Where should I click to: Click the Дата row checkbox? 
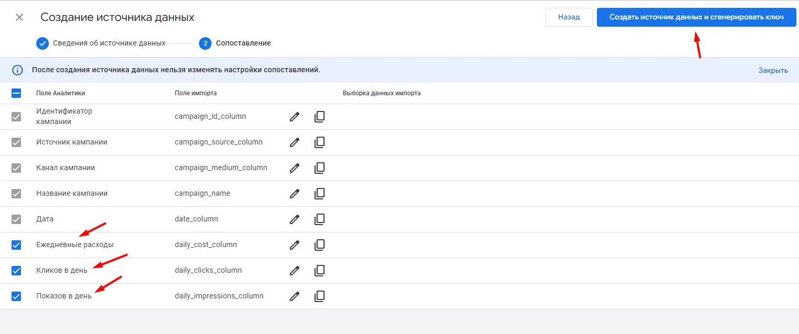[x=16, y=219]
